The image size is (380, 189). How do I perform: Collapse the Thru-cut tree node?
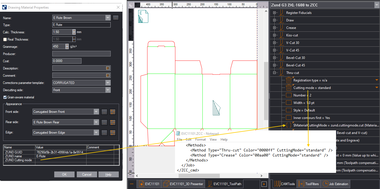click(x=275, y=73)
